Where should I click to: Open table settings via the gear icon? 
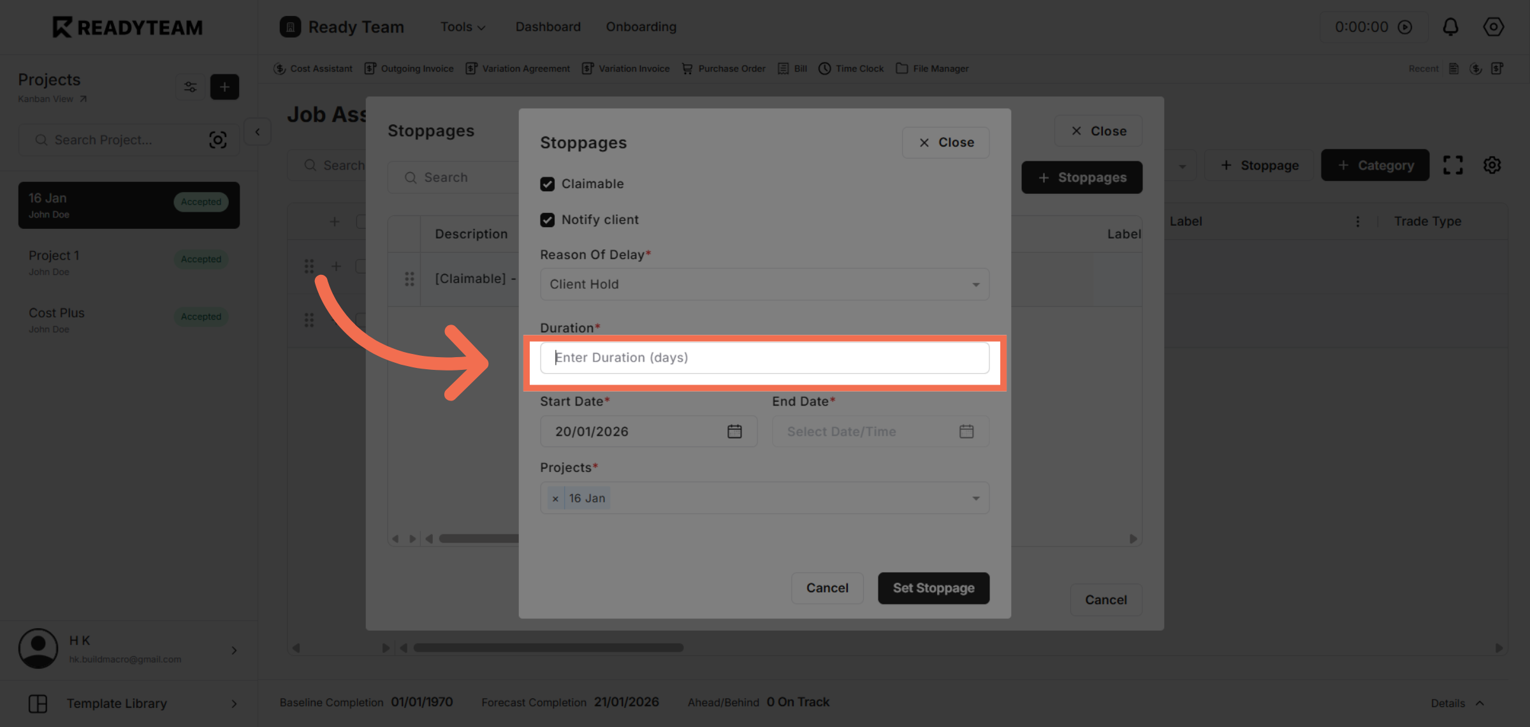[x=1492, y=165]
